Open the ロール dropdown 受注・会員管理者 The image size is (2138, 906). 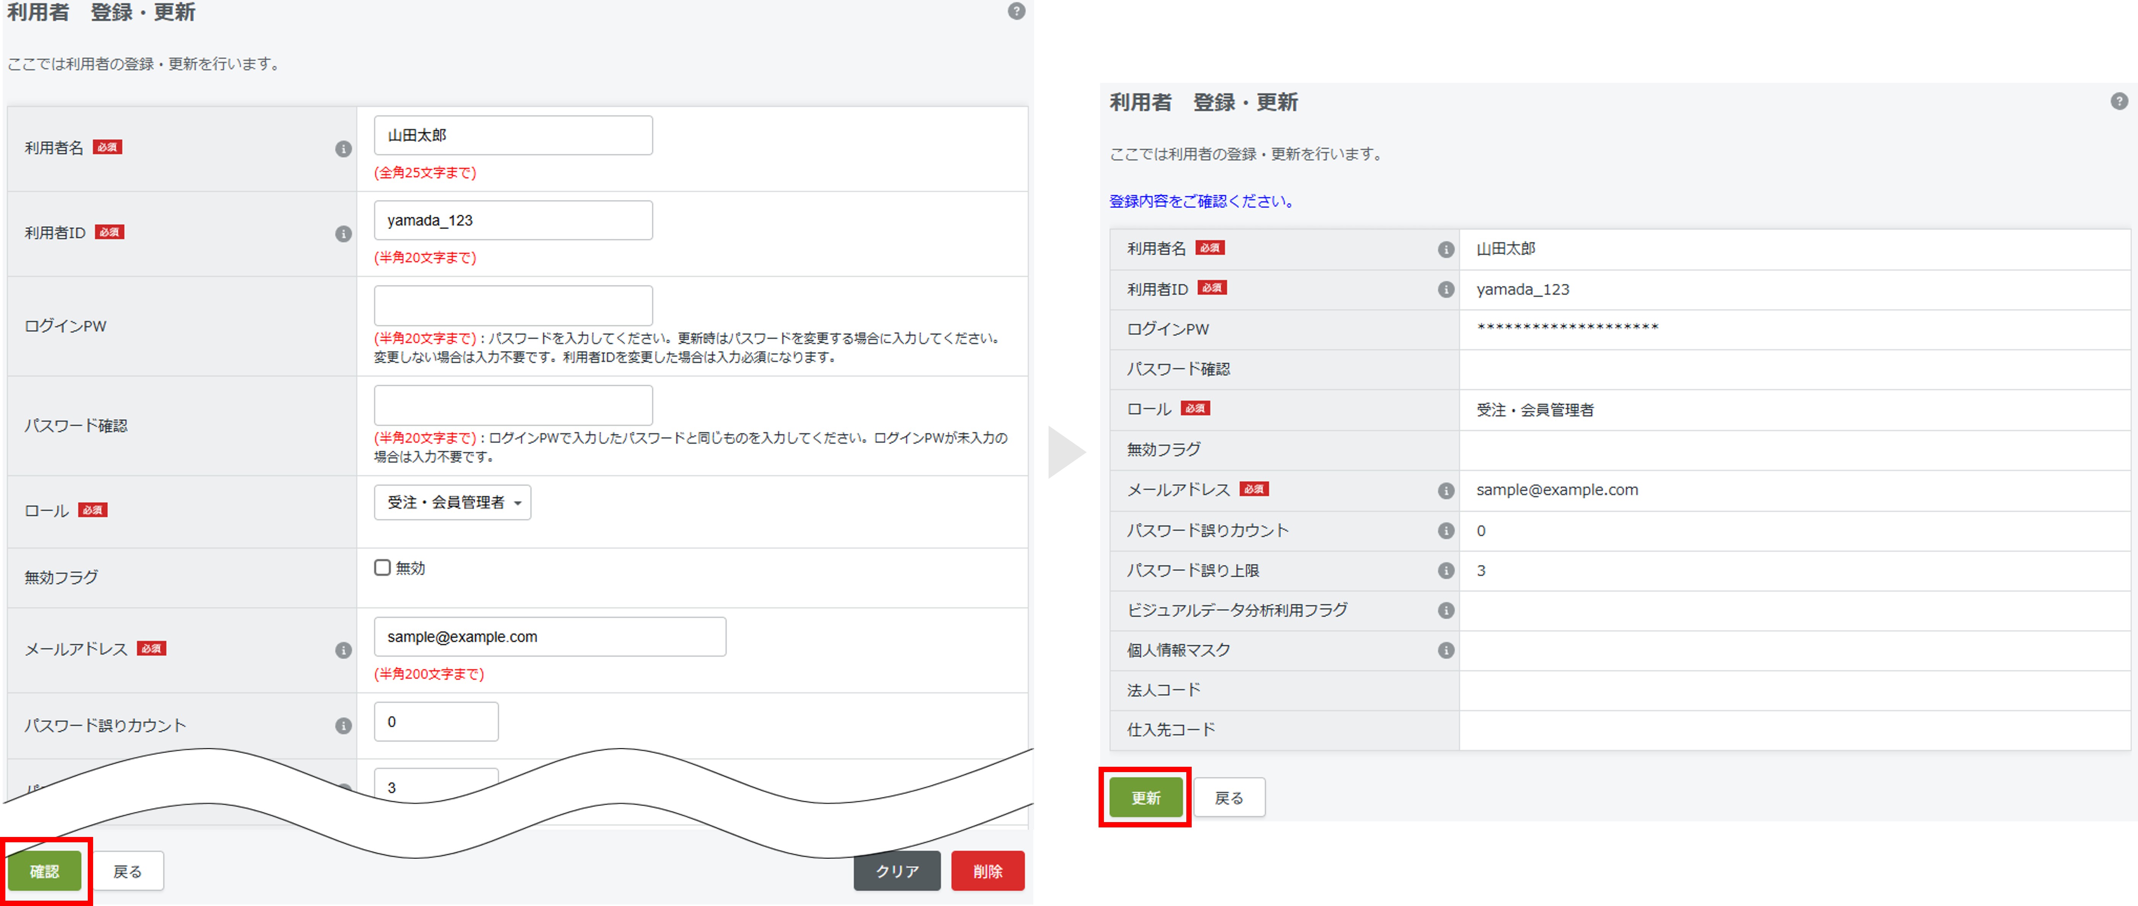(x=452, y=503)
